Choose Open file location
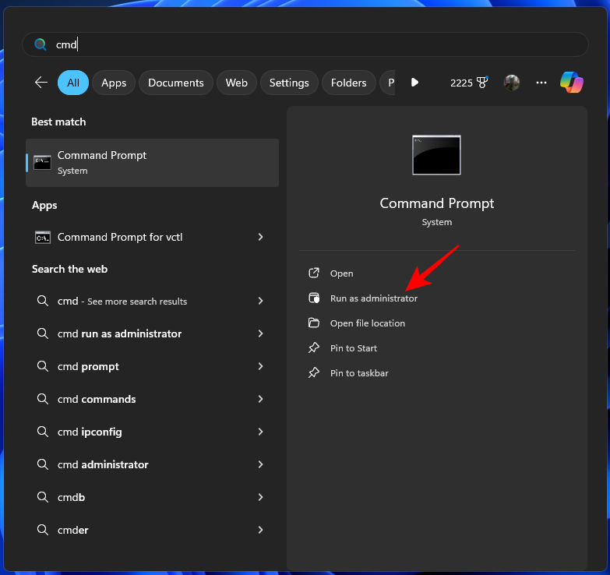This screenshot has width=610, height=575. 367,323
